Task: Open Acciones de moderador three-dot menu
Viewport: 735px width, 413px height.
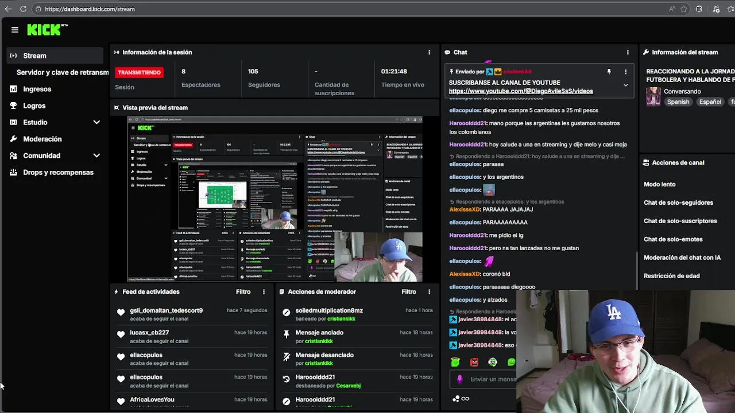Action: pos(429,291)
